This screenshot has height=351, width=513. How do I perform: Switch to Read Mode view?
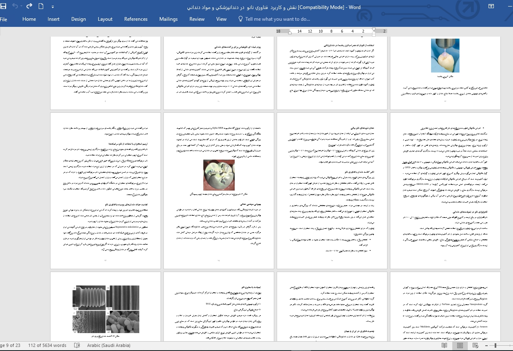tap(444, 345)
